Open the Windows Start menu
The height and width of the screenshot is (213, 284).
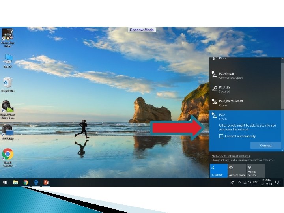click(x=5, y=182)
